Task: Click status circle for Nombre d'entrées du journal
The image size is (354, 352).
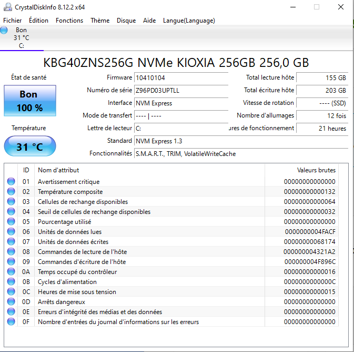Action: (11, 321)
